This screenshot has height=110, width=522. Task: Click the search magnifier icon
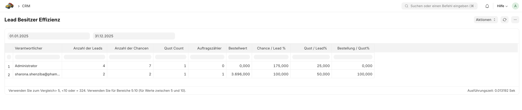(406, 6)
